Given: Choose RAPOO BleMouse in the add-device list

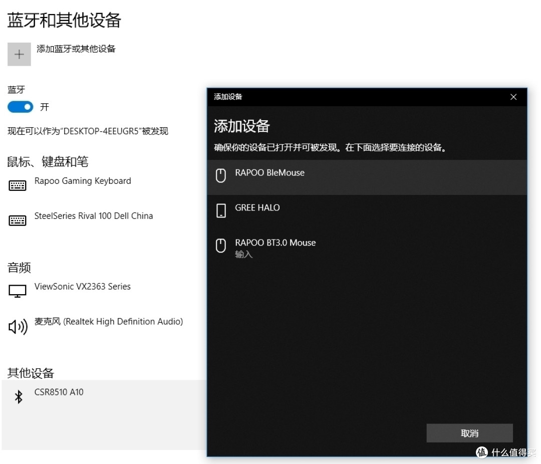Looking at the screenshot, I should [x=367, y=177].
